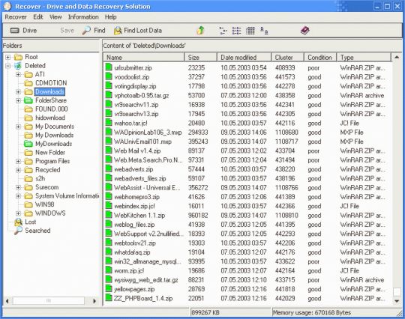405x319 pixels.
Task: Click the Searched magnifier tree icon
Action: pyautogui.click(x=18, y=231)
